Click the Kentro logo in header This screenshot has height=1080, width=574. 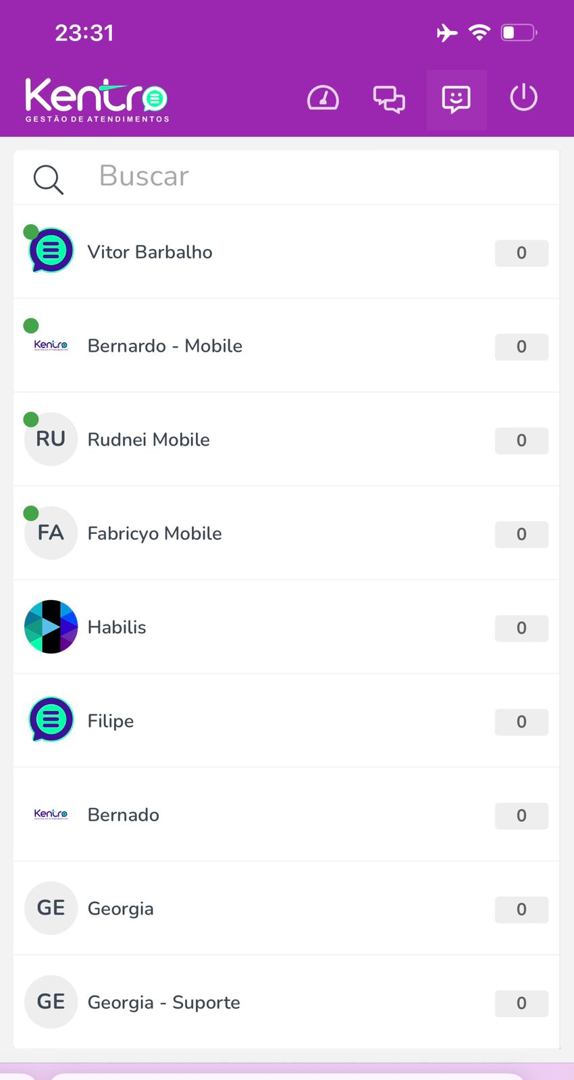(97, 100)
